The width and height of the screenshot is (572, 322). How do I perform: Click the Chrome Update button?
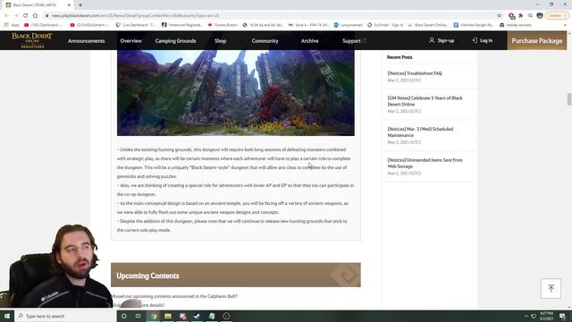pyautogui.click(x=557, y=16)
